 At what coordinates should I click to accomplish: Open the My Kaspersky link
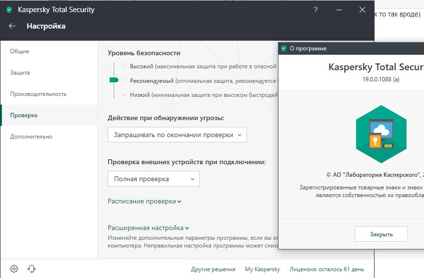262,269
